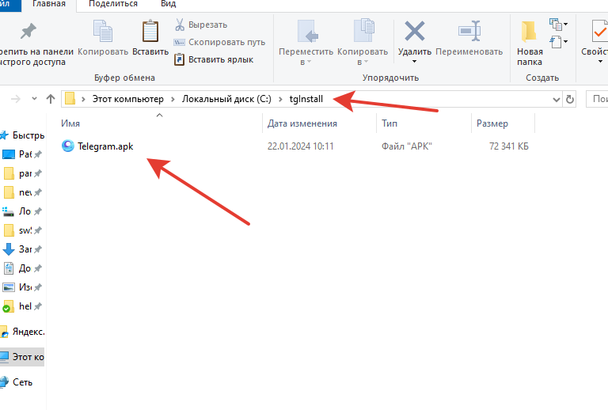Click the file size 72 341 КБ

[x=509, y=146]
